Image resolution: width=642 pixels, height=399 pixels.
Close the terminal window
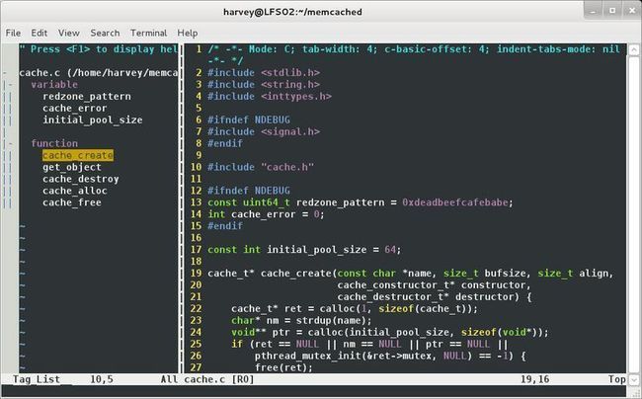(631, 11)
